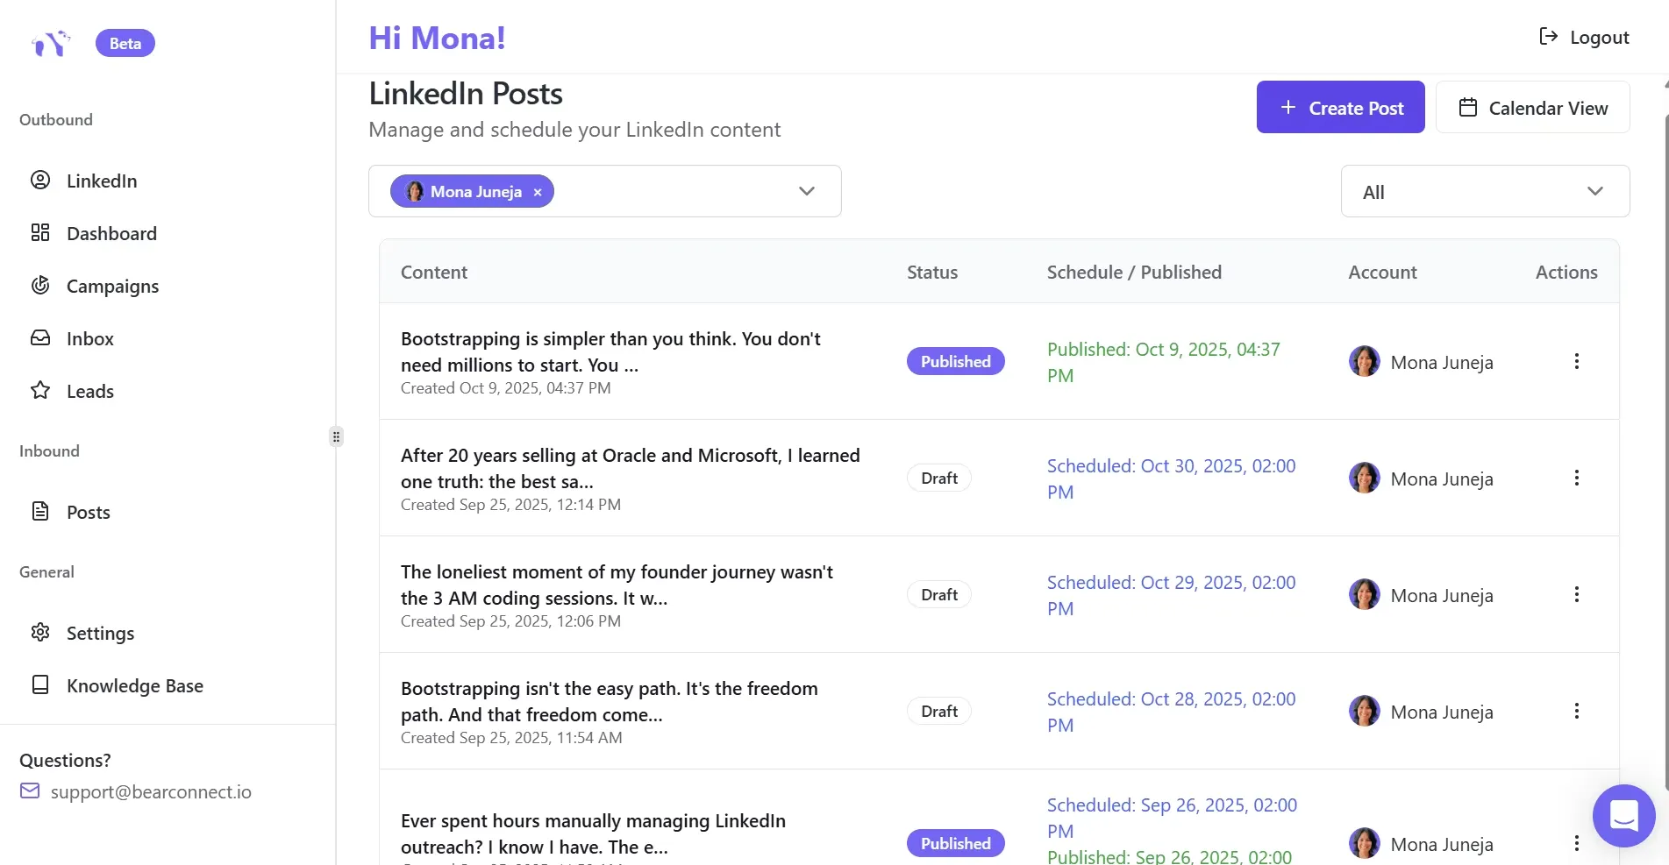Expand the account selector dropdown chevron
The width and height of the screenshot is (1669, 865).
(x=806, y=191)
